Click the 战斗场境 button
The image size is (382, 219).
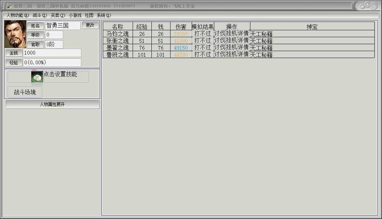[x=25, y=92]
